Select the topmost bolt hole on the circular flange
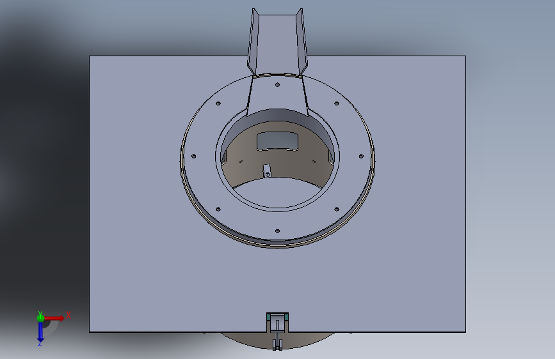Image resolution: width=555 pixels, height=359 pixels. point(277,85)
